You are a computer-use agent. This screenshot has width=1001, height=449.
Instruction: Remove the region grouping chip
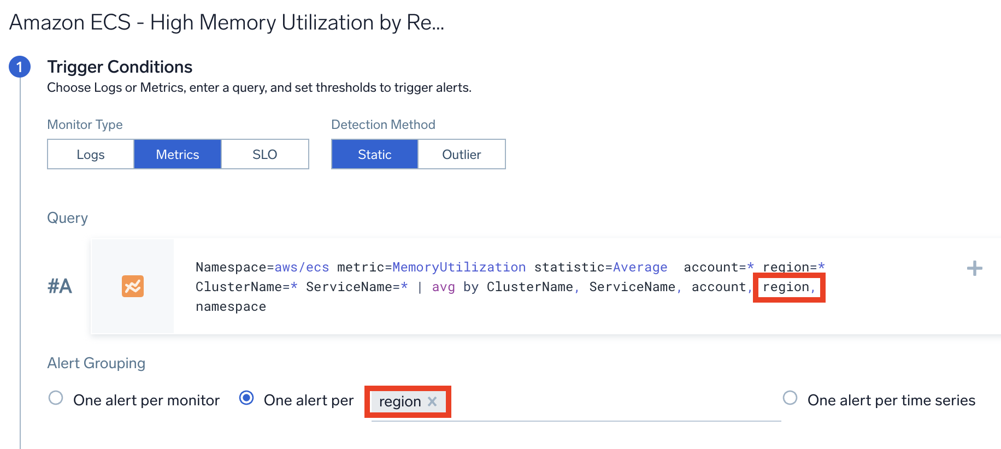point(432,401)
